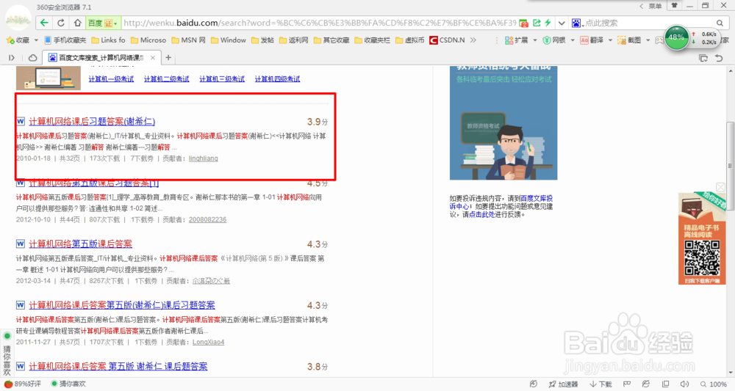Click the green lightning speed-mode icon
Screen dimensions: 735x391
(x=548, y=23)
